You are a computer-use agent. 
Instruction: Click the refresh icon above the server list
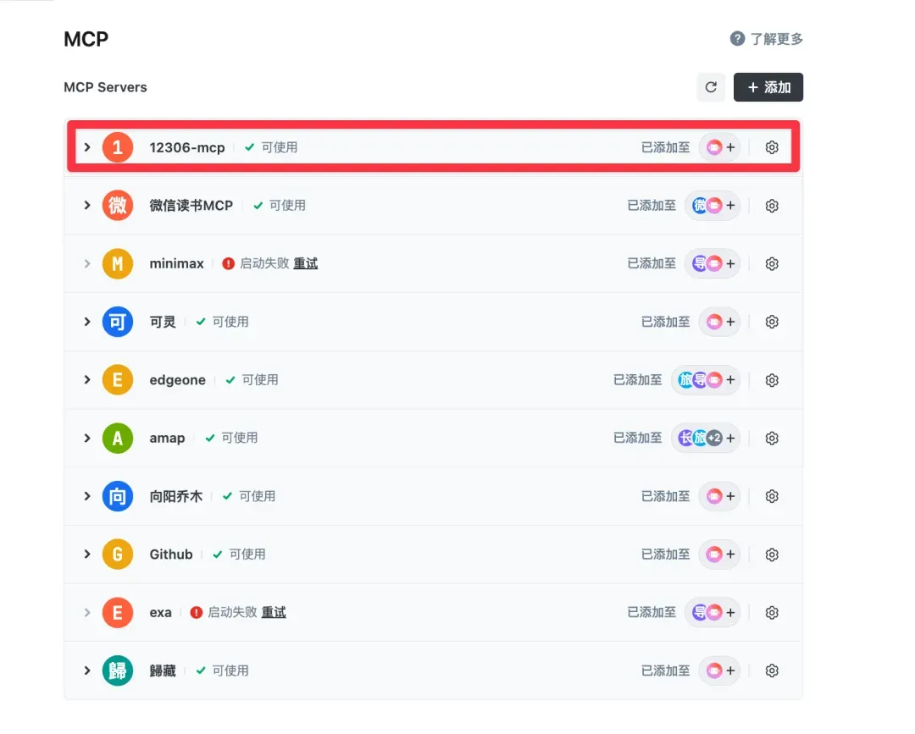click(711, 86)
